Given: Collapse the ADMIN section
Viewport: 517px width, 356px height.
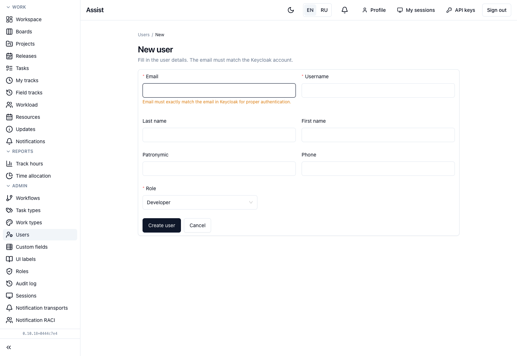Looking at the screenshot, I should 17,186.
